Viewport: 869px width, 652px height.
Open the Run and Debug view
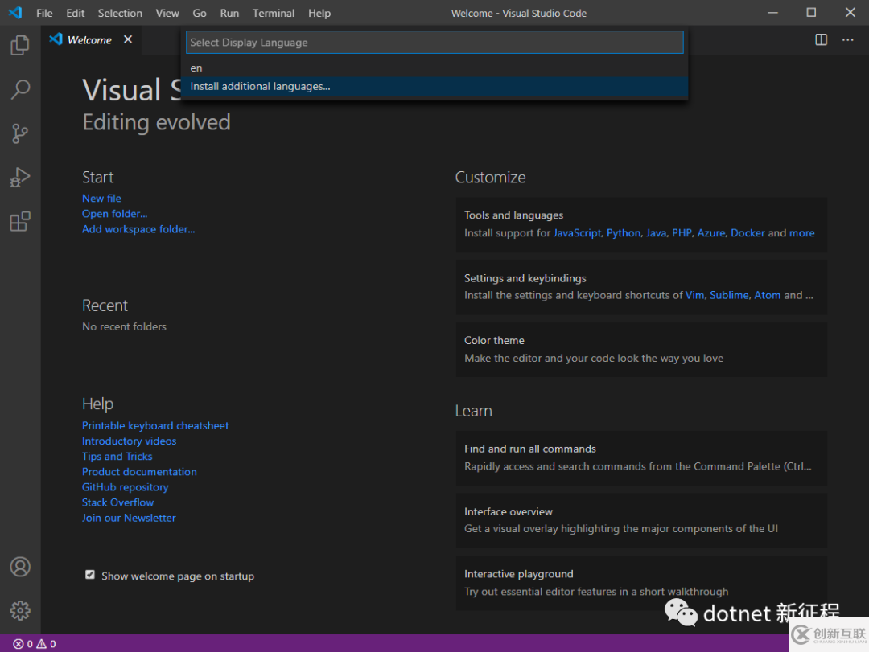coord(20,178)
